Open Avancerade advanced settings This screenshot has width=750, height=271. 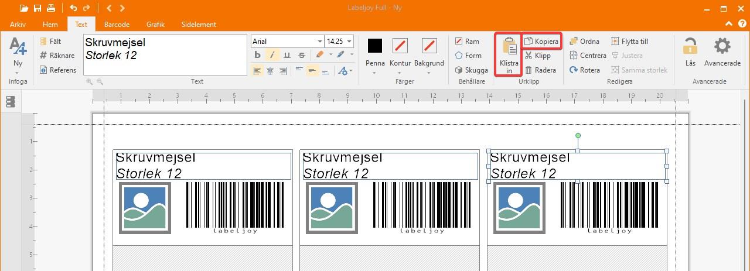click(x=722, y=52)
